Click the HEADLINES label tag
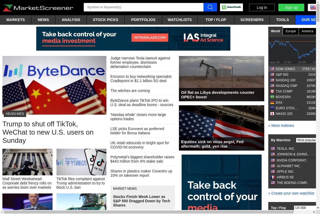The image size is (320, 214). tap(15, 114)
